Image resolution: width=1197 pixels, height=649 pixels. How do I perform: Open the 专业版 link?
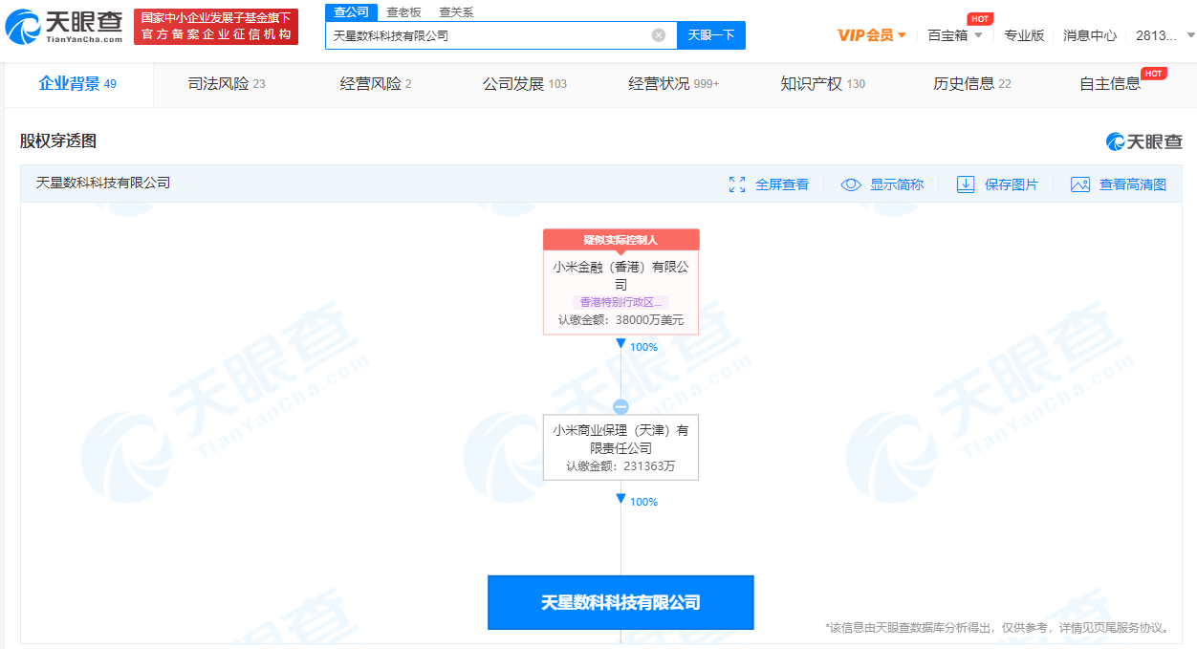pos(1023,35)
